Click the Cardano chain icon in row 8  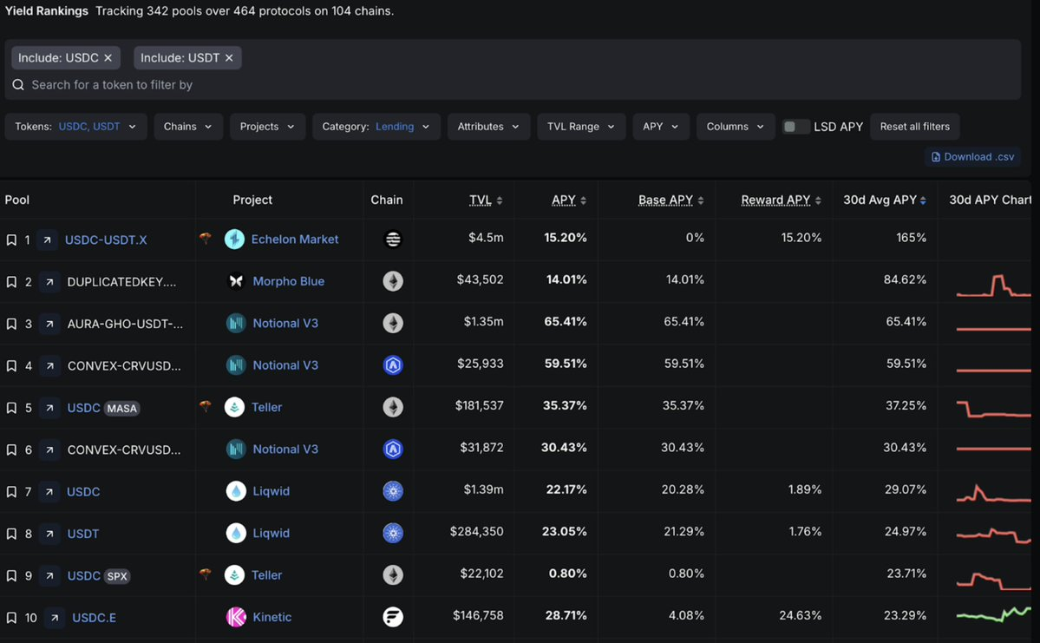393,533
